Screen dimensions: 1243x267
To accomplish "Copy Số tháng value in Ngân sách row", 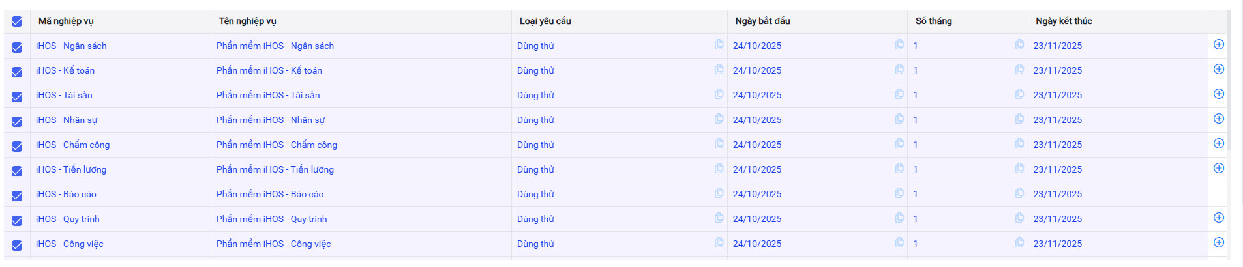I will [1019, 45].
